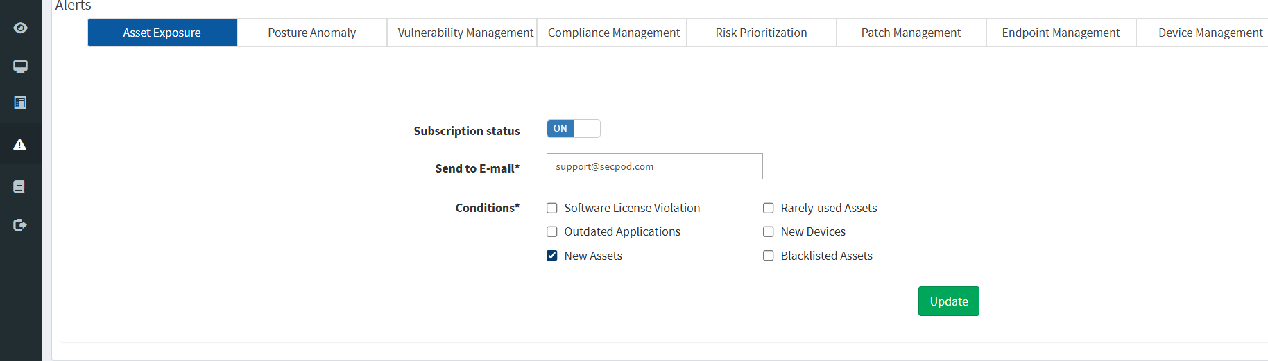The height and width of the screenshot is (361, 1268).
Task: Enable the Blacklisted Assets checkbox
Action: (769, 256)
